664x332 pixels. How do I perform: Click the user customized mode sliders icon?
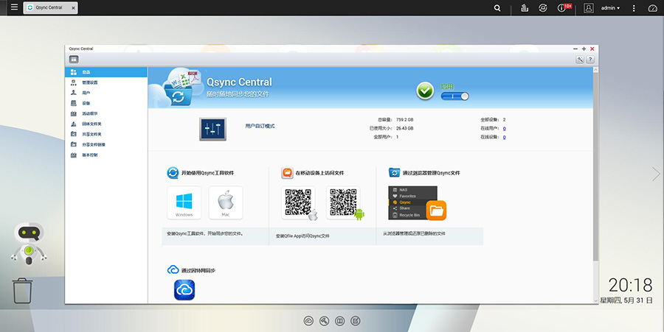(x=212, y=129)
